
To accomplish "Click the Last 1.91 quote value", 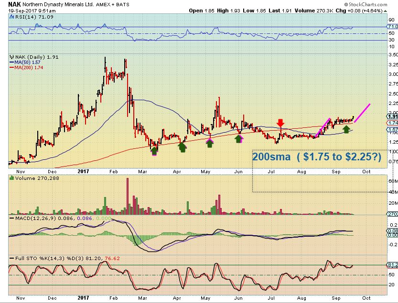I will pyautogui.click(x=280, y=10).
